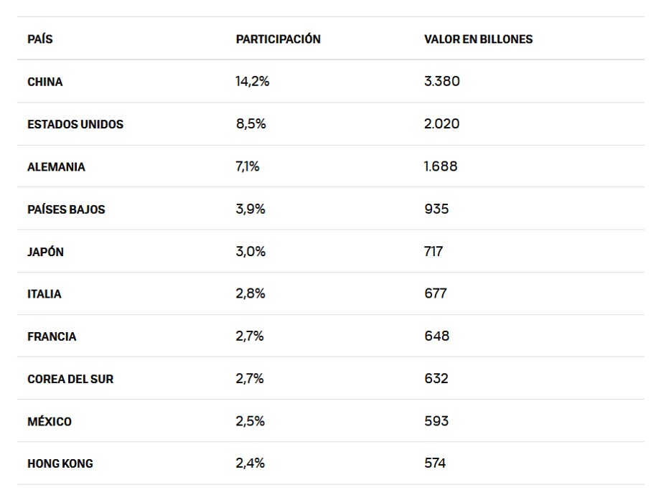
Task: Select the COREA DEL SUR cell
Action: coord(70,379)
